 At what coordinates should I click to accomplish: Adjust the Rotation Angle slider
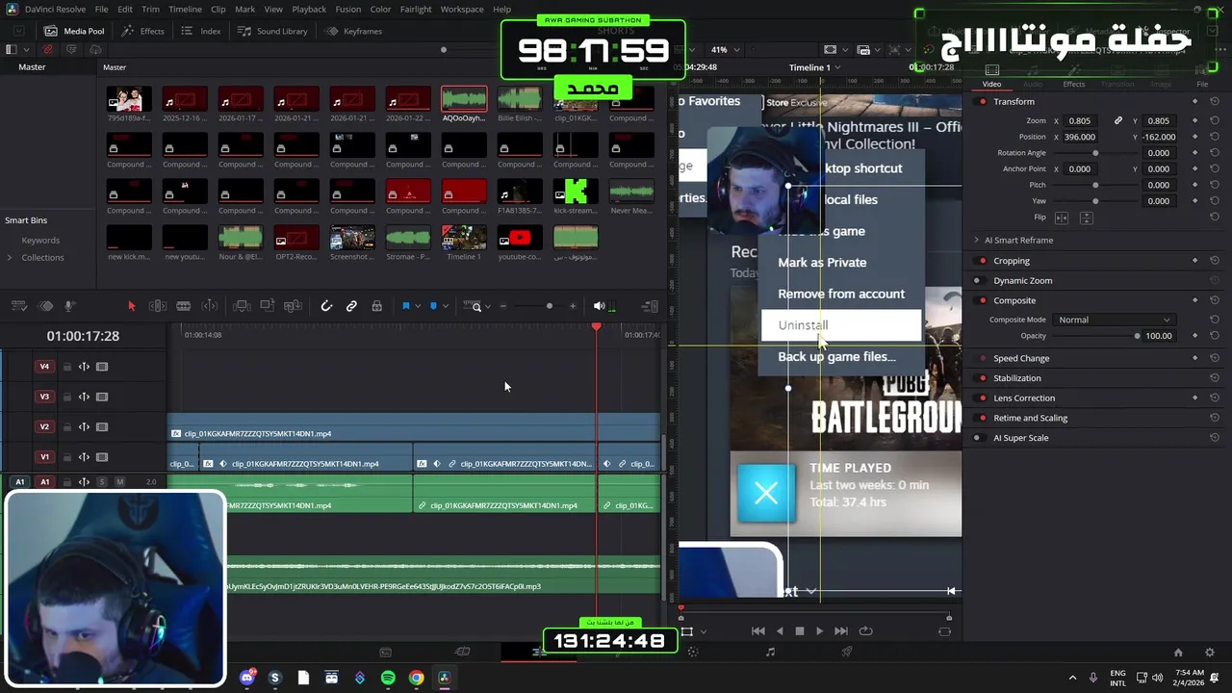pyautogui.click(x=1095, y=153)
